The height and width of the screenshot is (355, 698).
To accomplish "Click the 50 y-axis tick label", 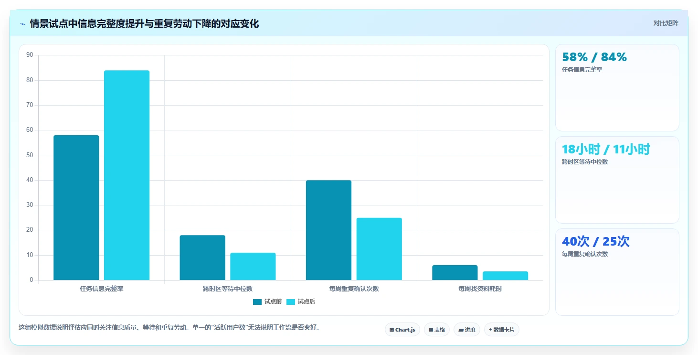I will pyautogui.click(x=30, y=155).
